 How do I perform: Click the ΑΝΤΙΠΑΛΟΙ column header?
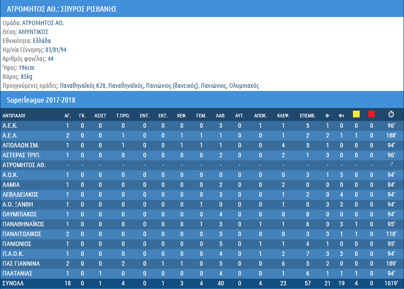(x=14, y=116)
